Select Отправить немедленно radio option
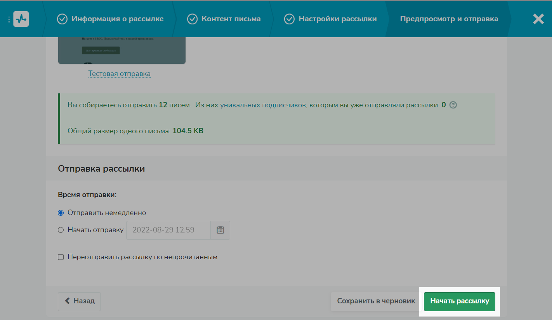The height and width of the screenshot is (320, 552). 61,213
